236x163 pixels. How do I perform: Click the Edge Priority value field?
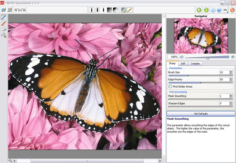pos(224,80)
